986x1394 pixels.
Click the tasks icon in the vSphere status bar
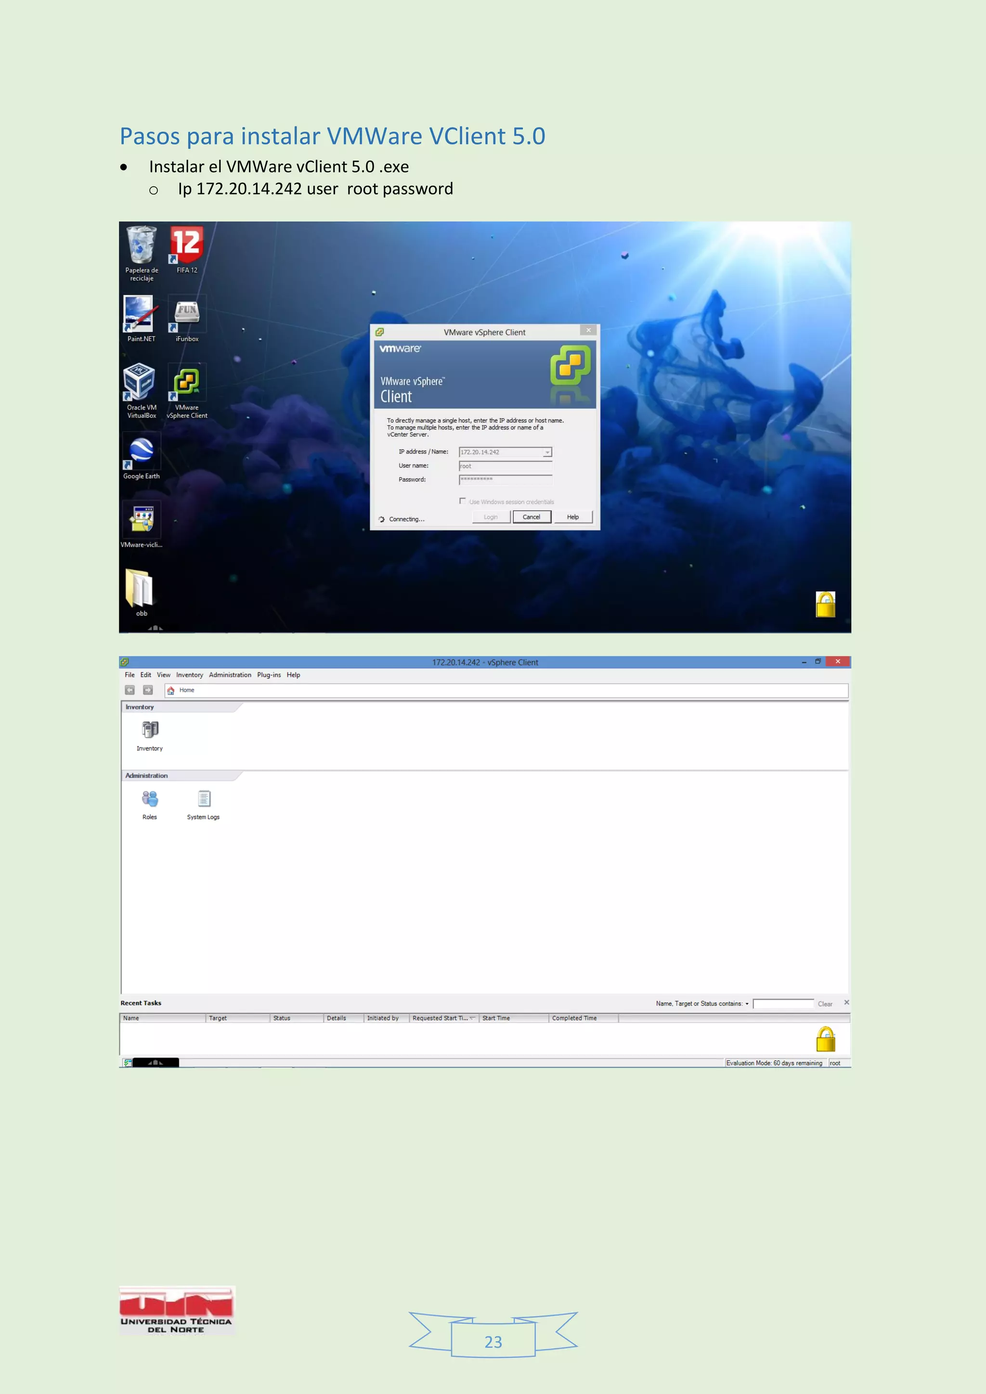click(x=128, y=1062)
